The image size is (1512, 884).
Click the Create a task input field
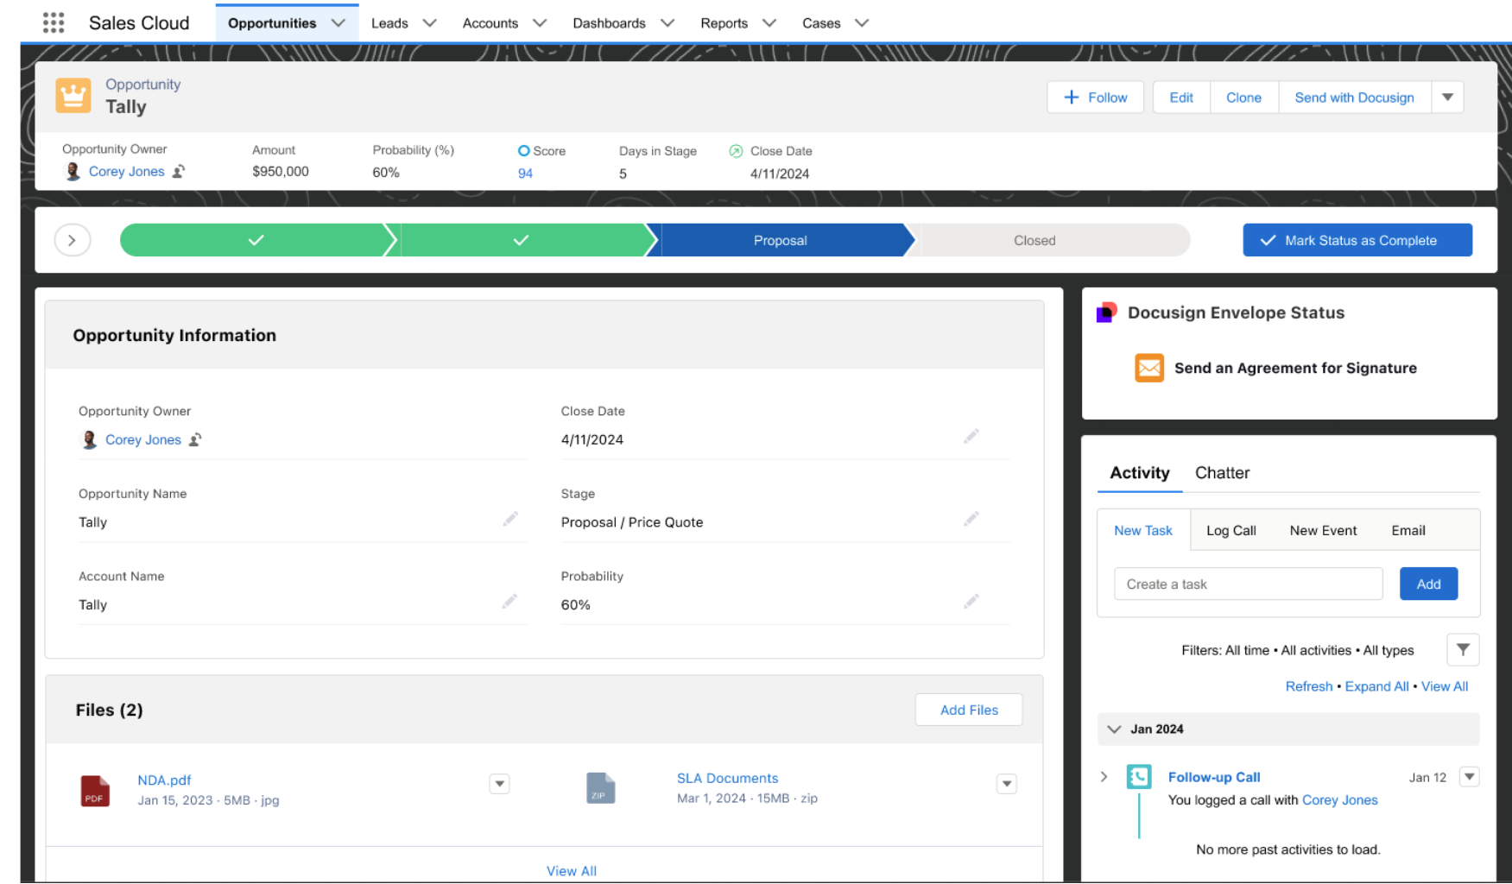pyautogui.click(x=1248, y=584)
